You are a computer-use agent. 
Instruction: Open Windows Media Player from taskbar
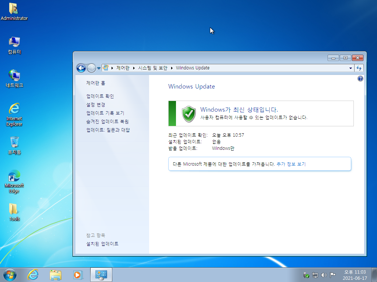78,275
